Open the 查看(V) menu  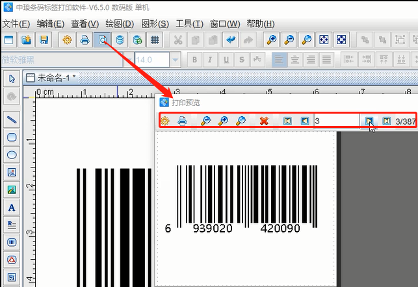point(85,24)
